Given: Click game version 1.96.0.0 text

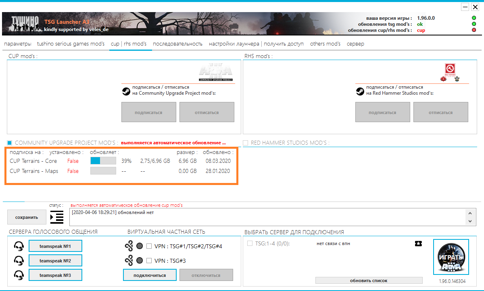Looking at the screenshot, I should 426,18.
